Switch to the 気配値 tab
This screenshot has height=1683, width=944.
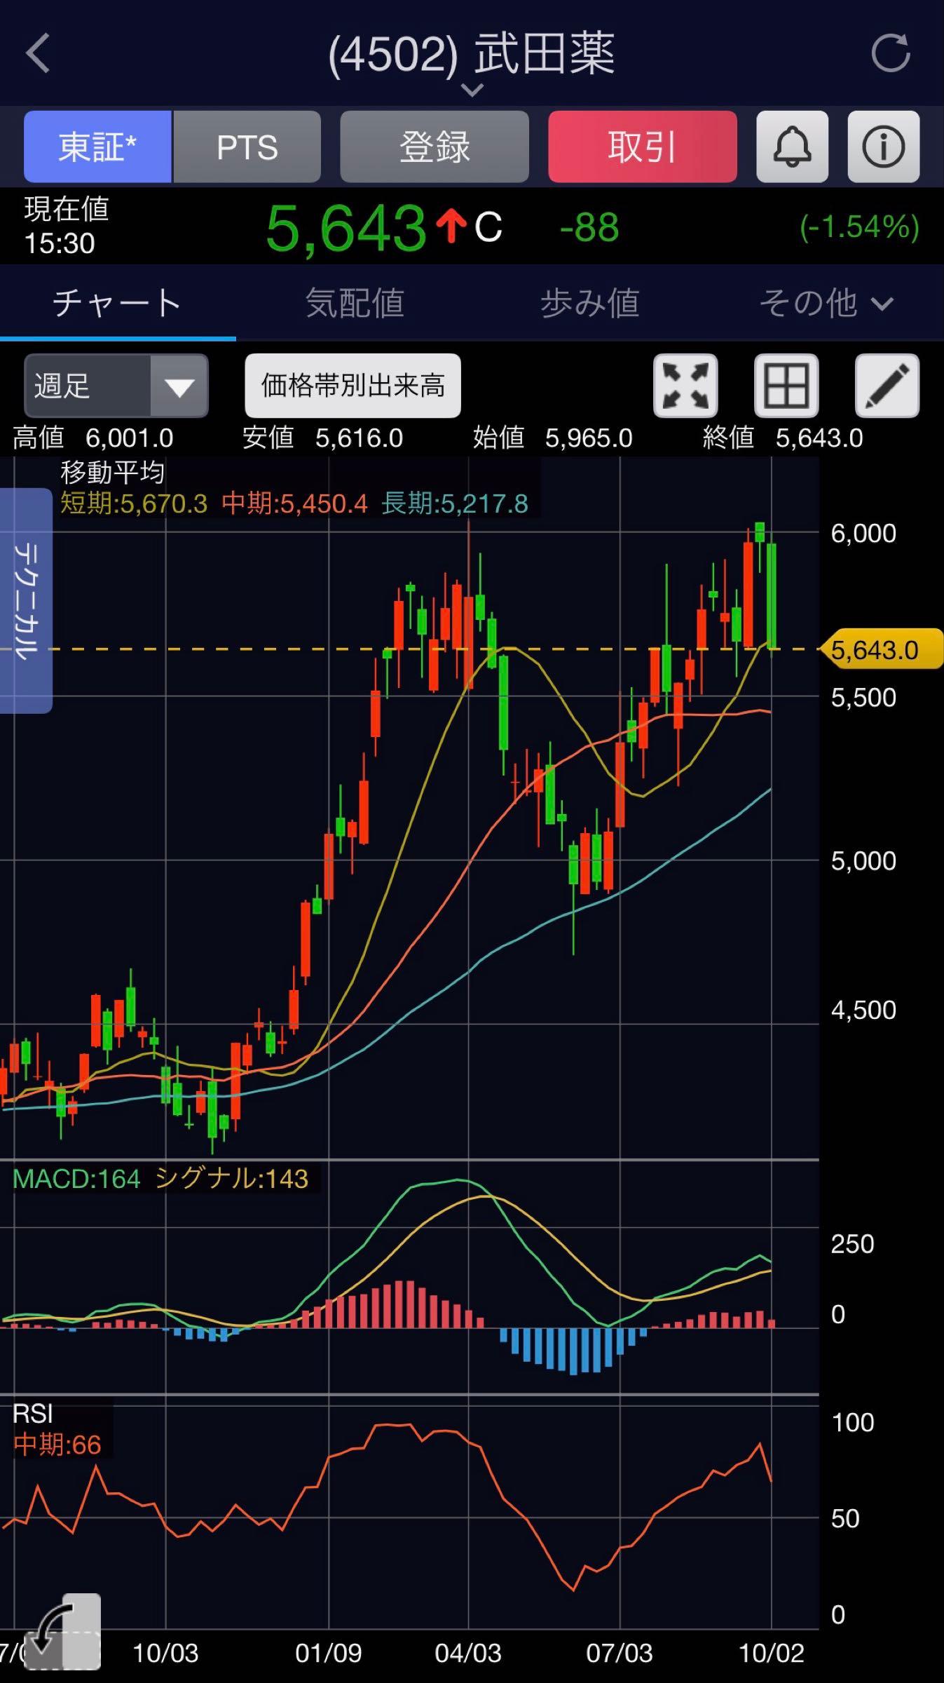355,303
